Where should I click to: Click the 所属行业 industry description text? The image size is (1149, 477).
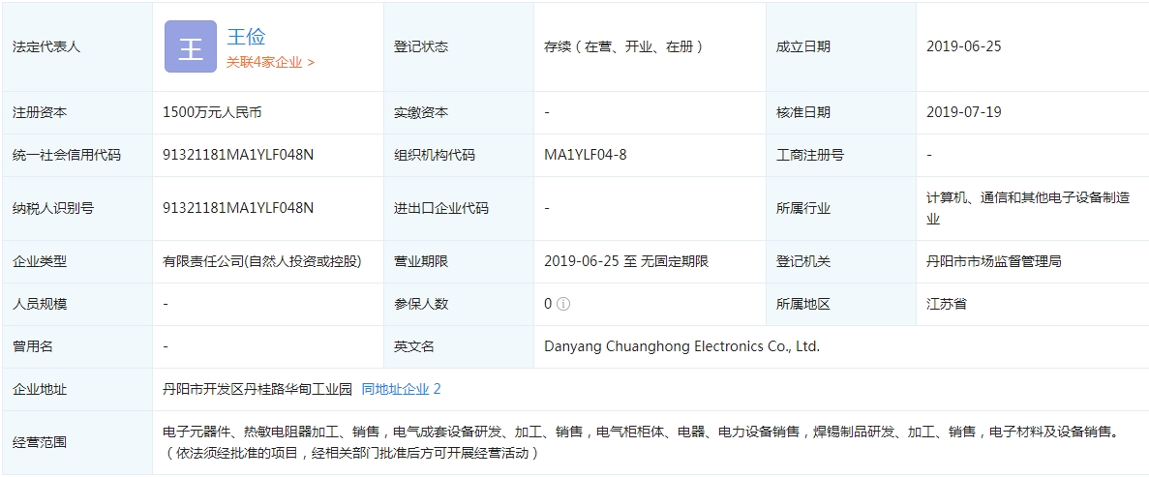tap(1027, 208)
